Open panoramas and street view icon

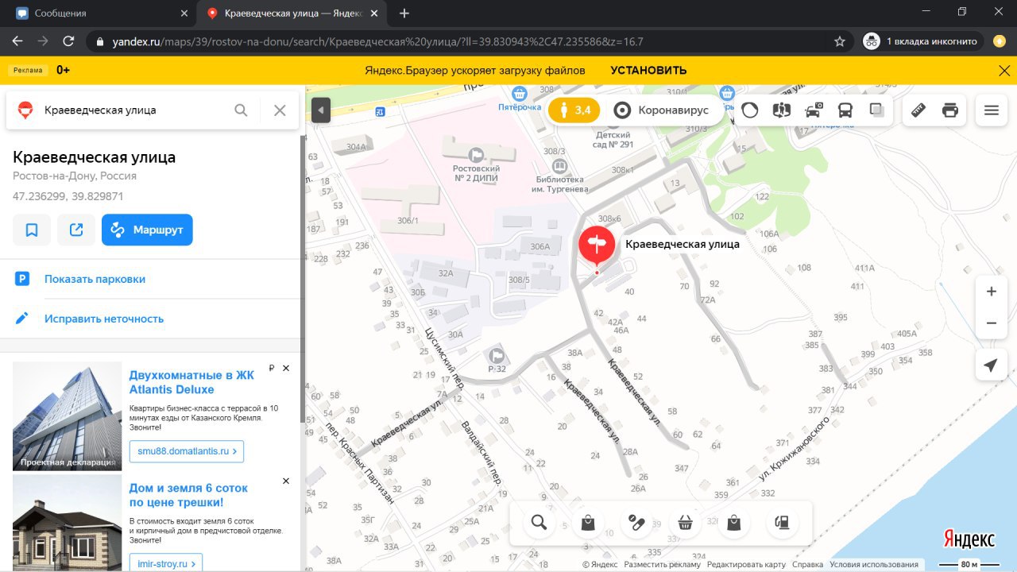tap(782, 110)
